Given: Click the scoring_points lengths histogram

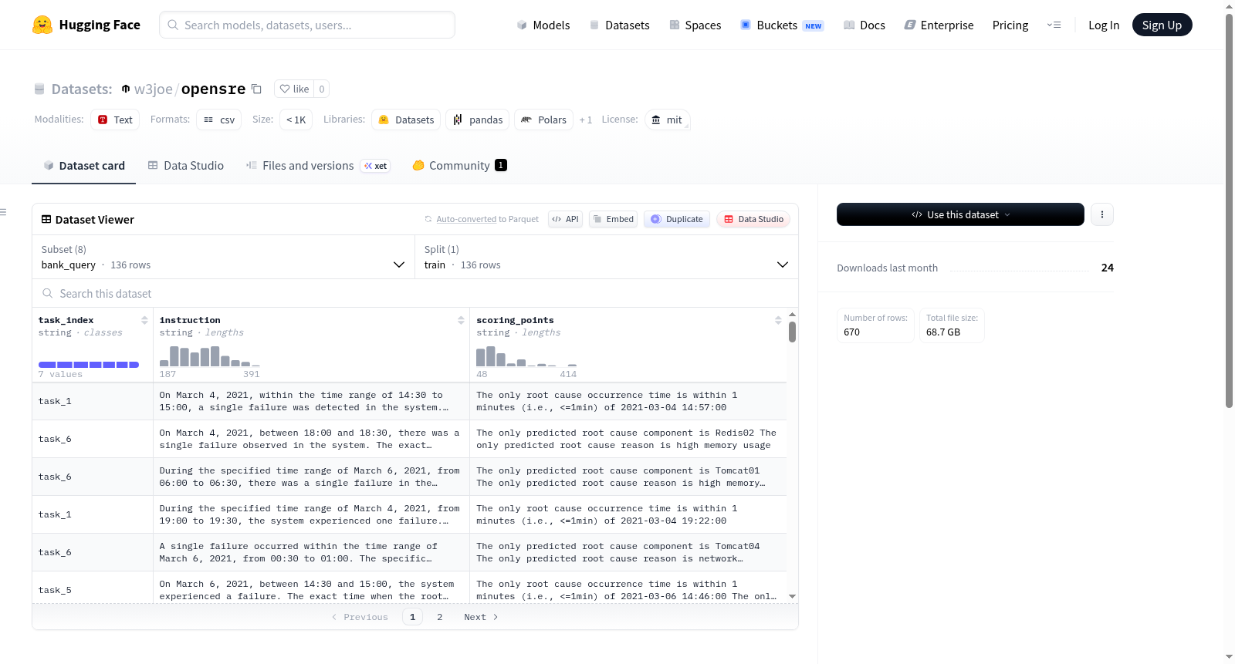Looking at the screenshot, I should pos(526,356).
